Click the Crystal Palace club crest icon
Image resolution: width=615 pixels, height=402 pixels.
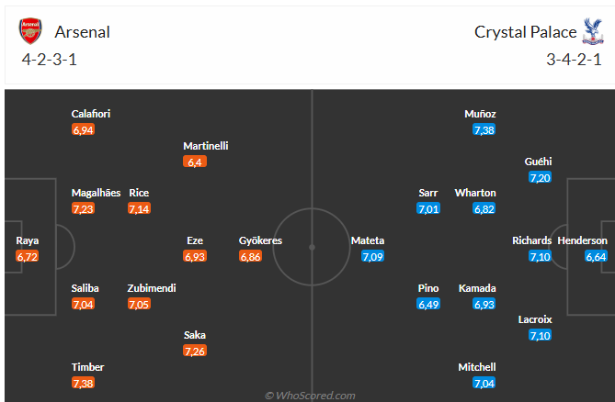(592, 32)
